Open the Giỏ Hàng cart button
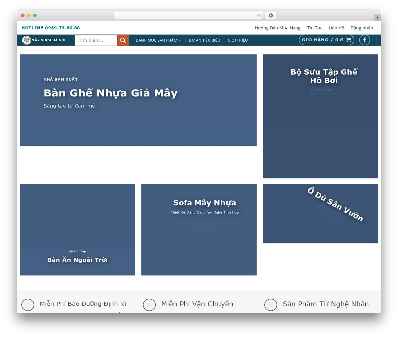The width and height of the screenshot is (398, 337). [326, 40]
